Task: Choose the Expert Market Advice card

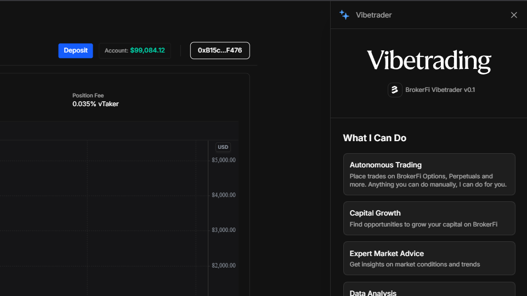Action: 429,258
